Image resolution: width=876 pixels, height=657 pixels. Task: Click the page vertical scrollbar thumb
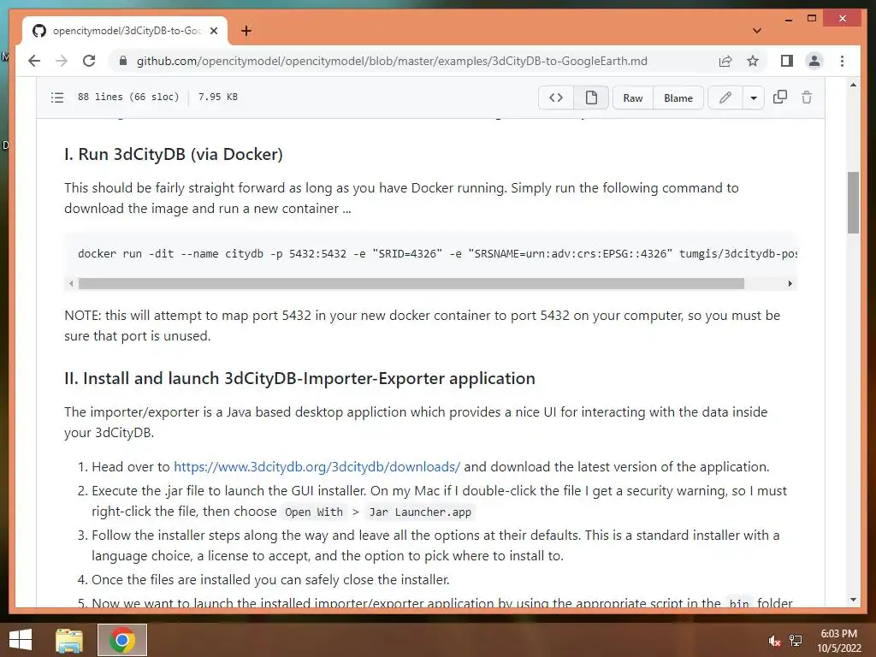(x=853, y=202)
